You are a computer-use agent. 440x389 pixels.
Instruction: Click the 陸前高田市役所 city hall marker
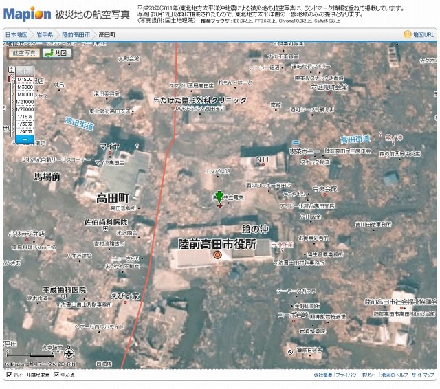pyautogui.click(x=217, y=255)
